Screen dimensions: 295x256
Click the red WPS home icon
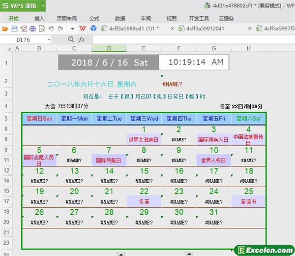(83, 29)
